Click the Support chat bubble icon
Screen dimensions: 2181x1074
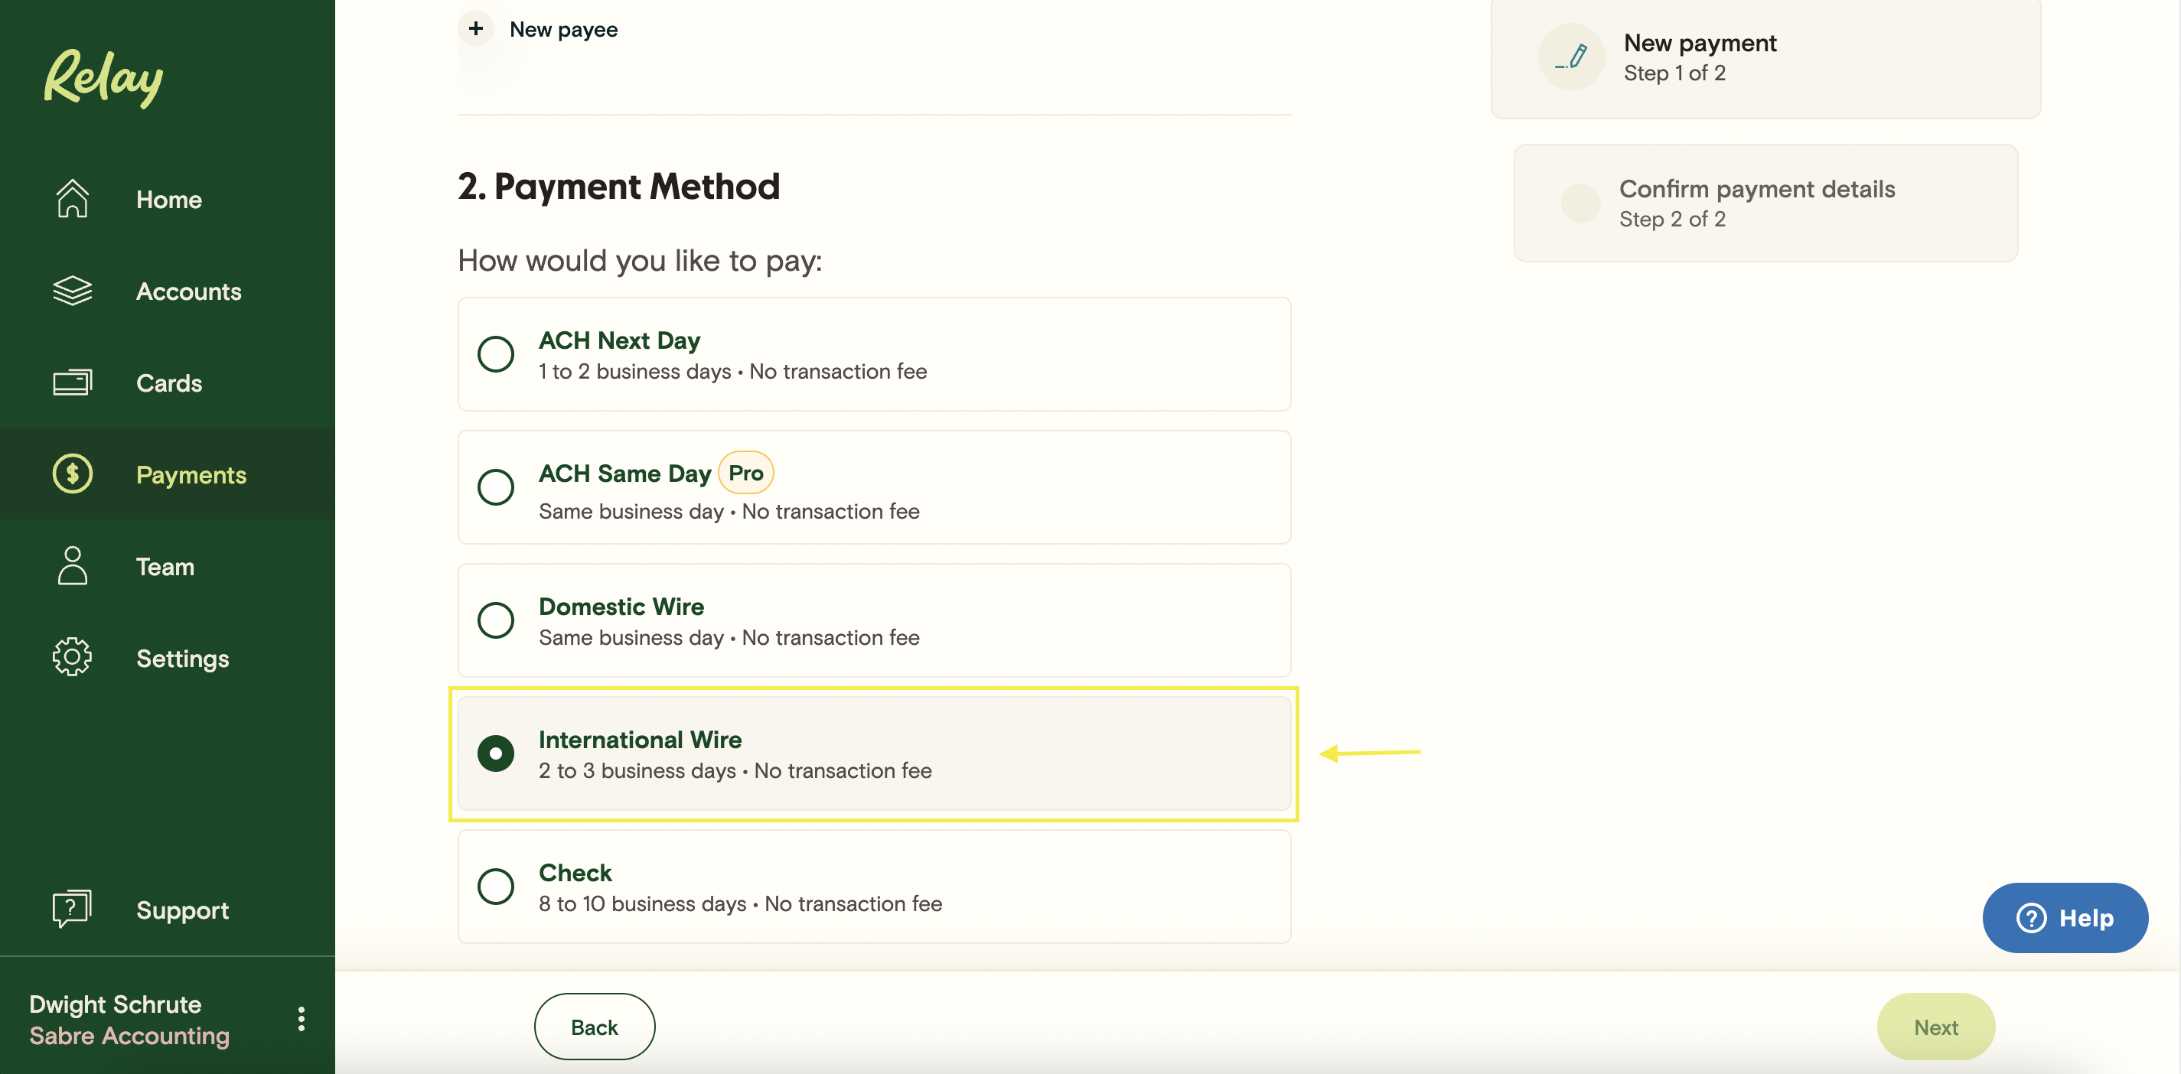(x=71, y=907)
